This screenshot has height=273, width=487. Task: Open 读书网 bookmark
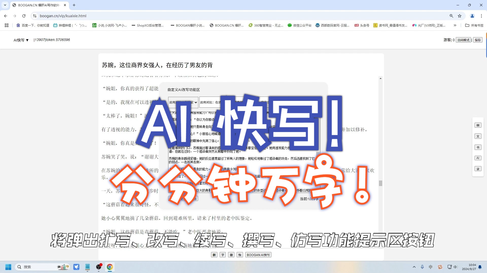pos(390,25)
